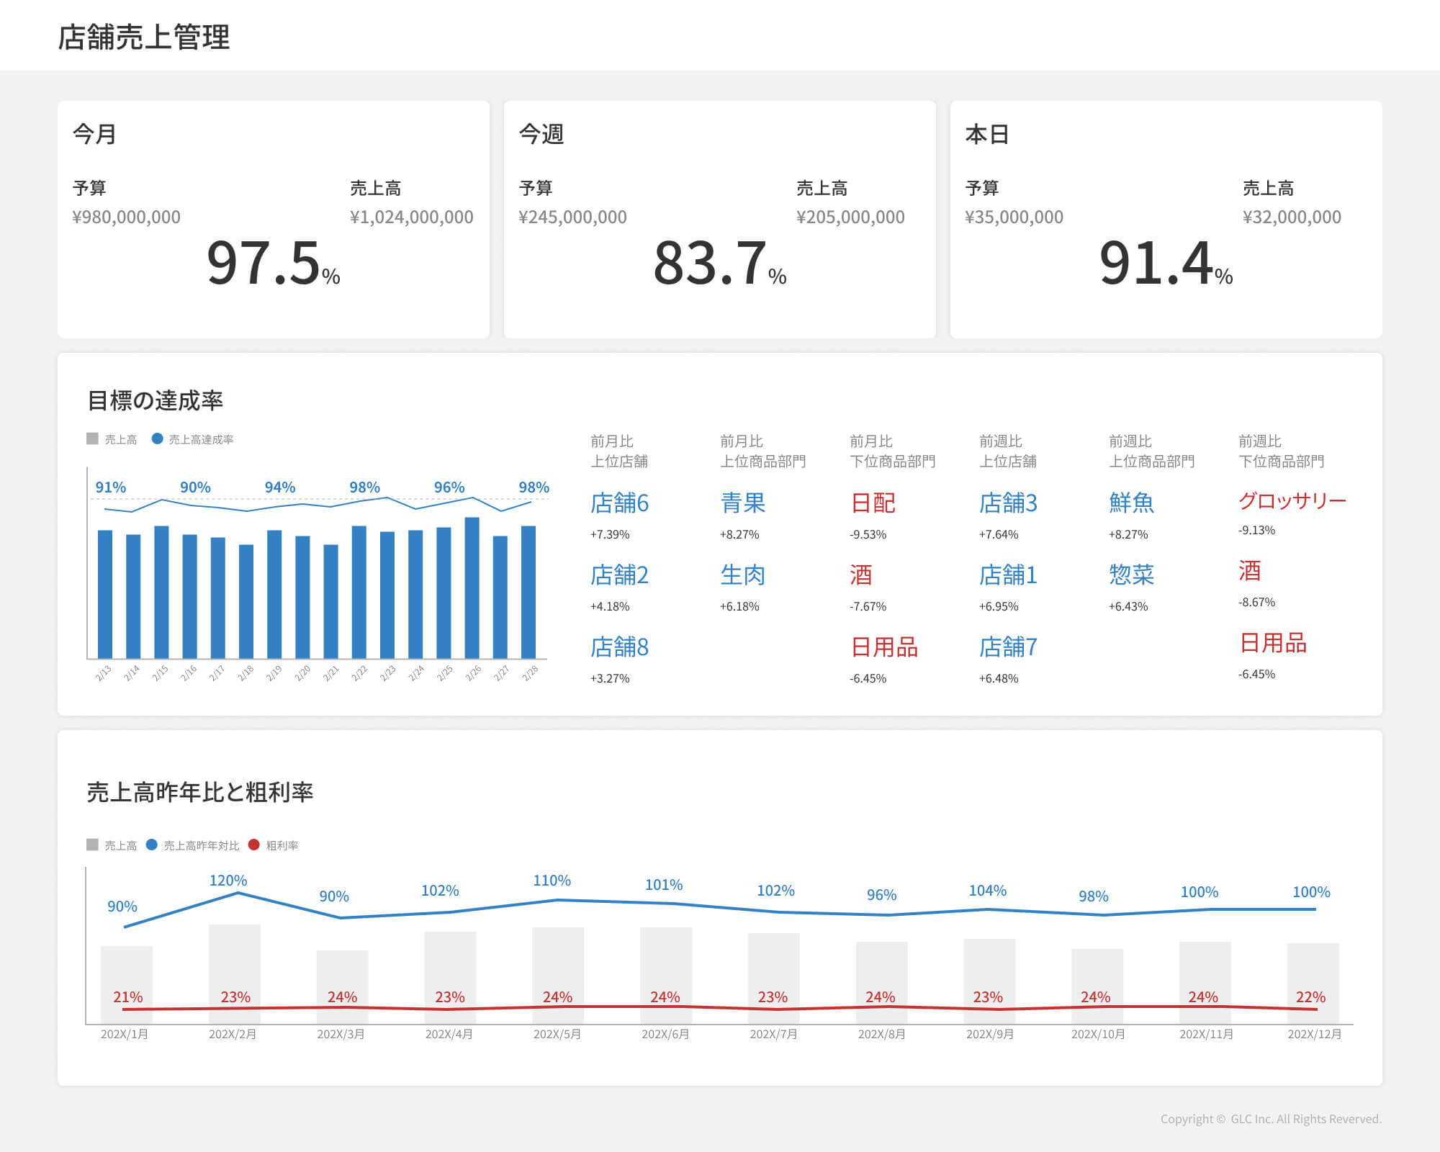Click the 2/21 bar in the achievement chart
Screen dimensions: 1440x1152
pyautogui.click(x=331, y=601)
